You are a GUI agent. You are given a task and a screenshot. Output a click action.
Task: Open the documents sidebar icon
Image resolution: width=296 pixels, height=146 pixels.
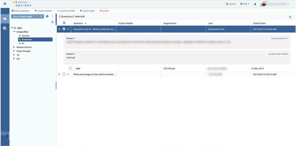(5, 28)
